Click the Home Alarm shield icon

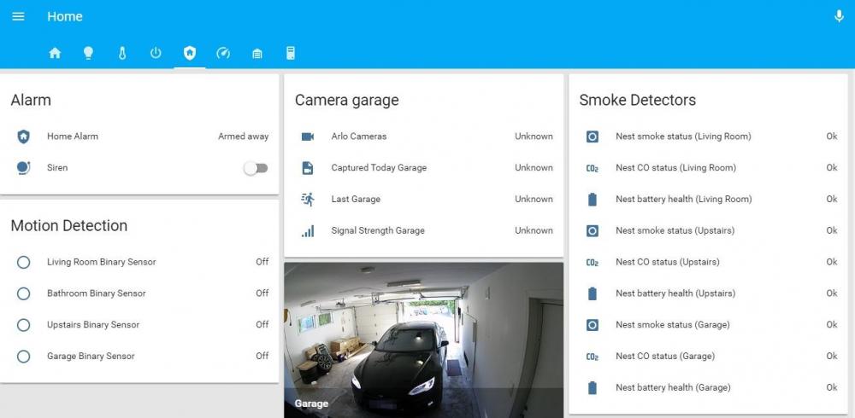pos(24,136)
